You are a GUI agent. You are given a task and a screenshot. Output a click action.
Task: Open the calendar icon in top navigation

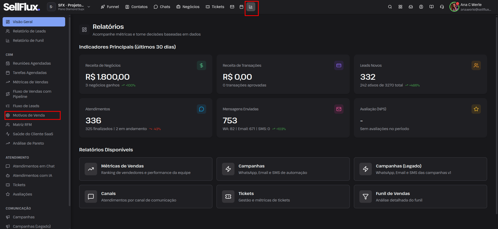(x=241, y=7)
